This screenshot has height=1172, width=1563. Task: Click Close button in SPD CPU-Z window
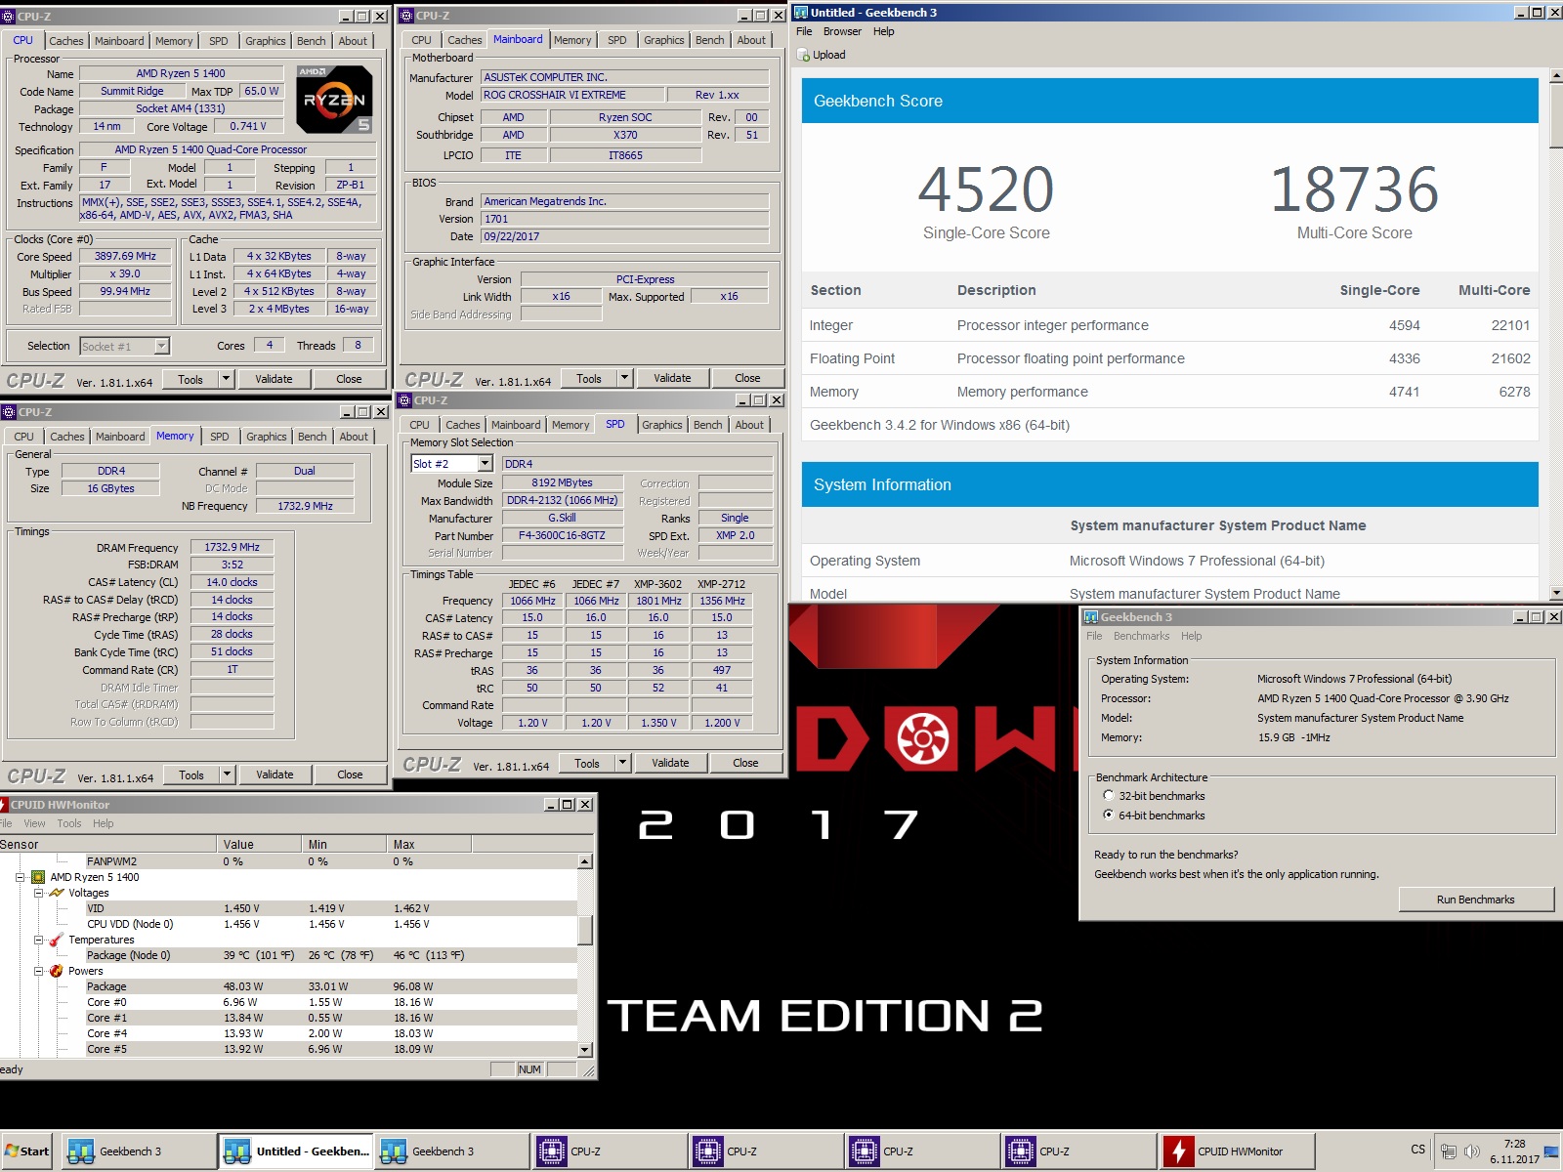[745, 763]
